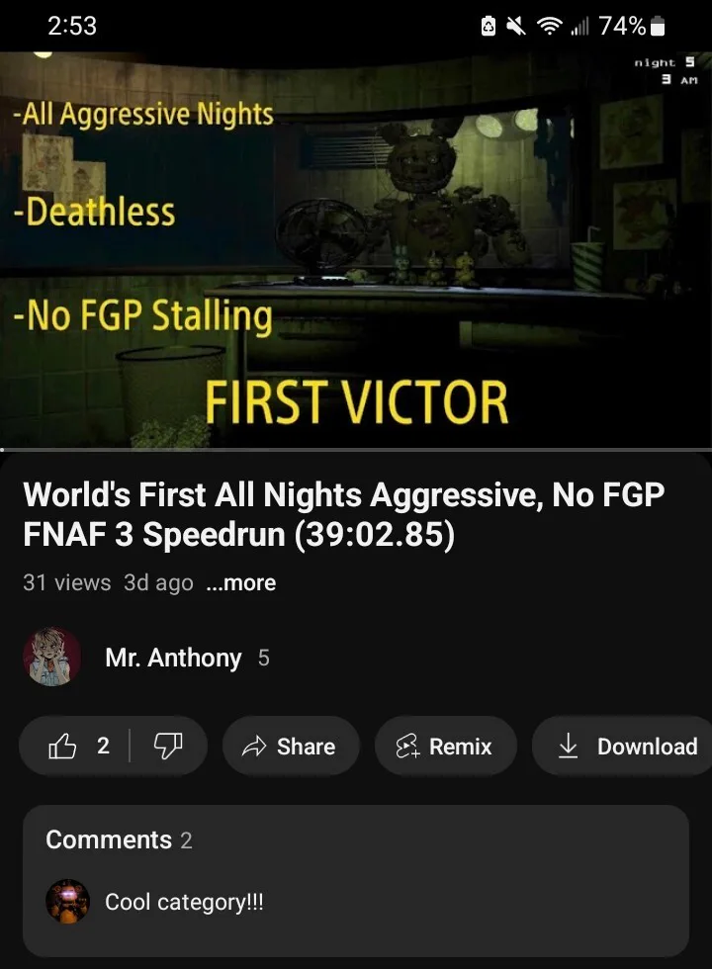Tap the video progress bar scrubber
This screenshot has height=969, width=712.
(2, 449)
